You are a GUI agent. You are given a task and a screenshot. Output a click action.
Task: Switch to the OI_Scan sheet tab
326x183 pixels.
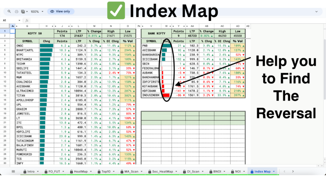click(191, 172)
